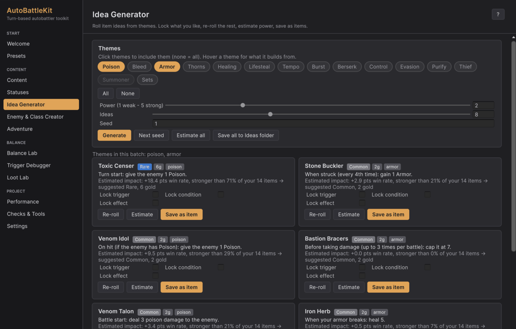Save Venom Idol as item
Viewport: 516px width, 329px height.
[x=181, y=287]
